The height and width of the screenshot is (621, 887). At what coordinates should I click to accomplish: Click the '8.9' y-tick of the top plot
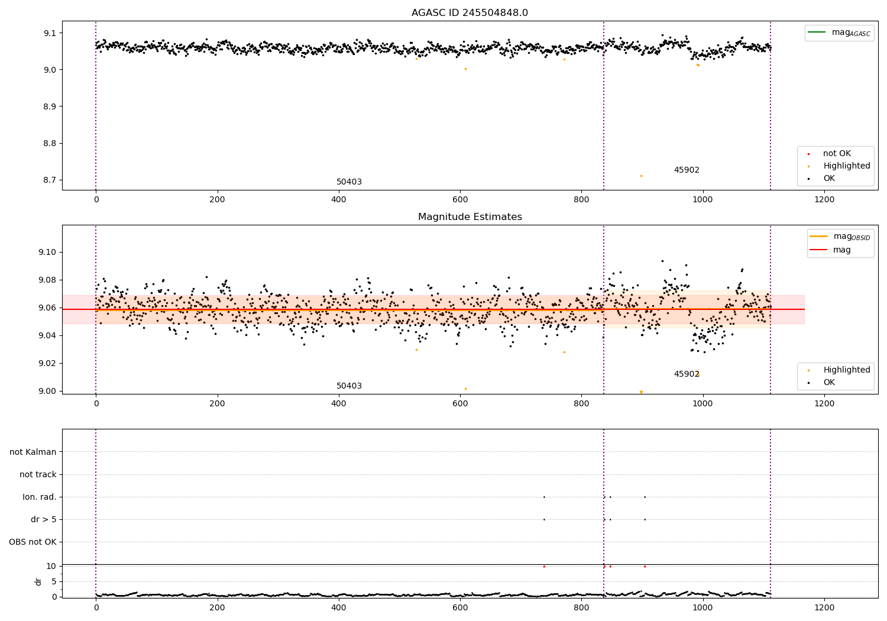click(x=50, y=106)
